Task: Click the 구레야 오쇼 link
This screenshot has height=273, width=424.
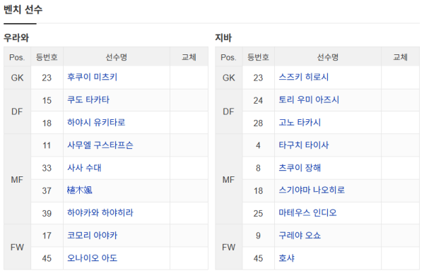Action: point(300,236)
